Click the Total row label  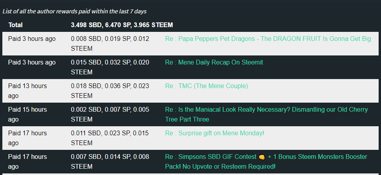click(x=15, y=25)
